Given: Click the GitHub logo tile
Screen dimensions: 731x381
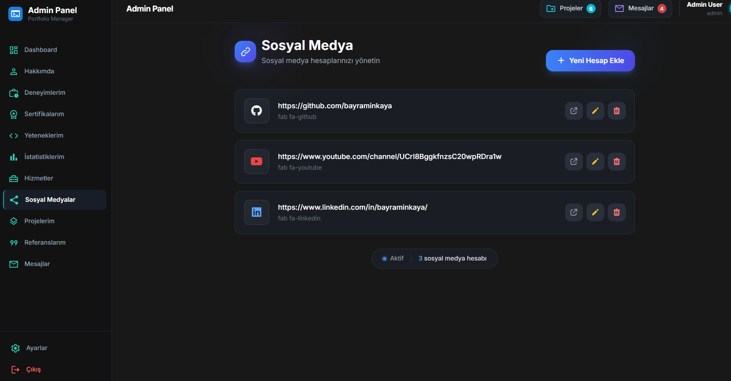Looking at the screenshot, I should (257, 111).
